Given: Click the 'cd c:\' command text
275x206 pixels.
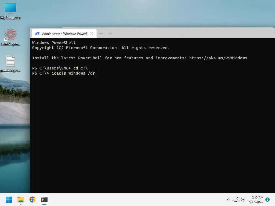Looking at the screenshot, I should coord(81,68).
